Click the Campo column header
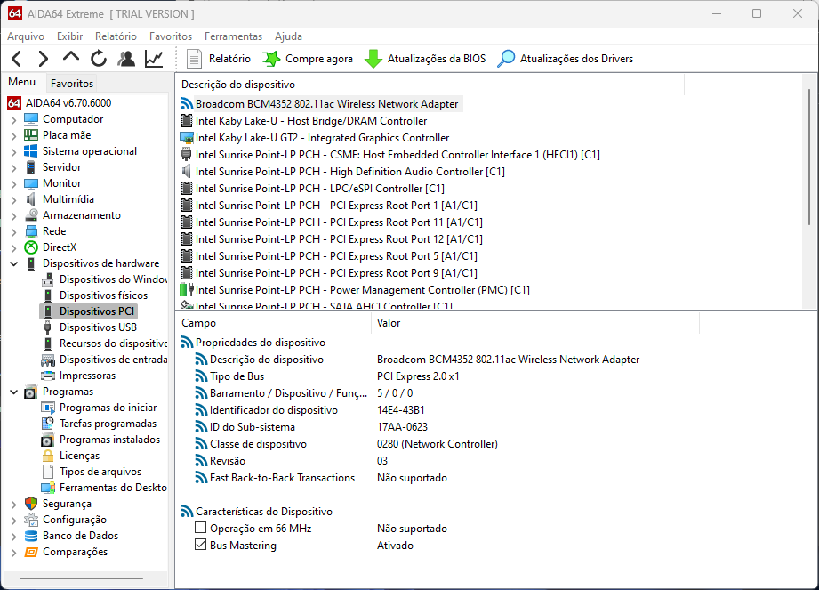The image size is (819, 590). tap(273, 323)
